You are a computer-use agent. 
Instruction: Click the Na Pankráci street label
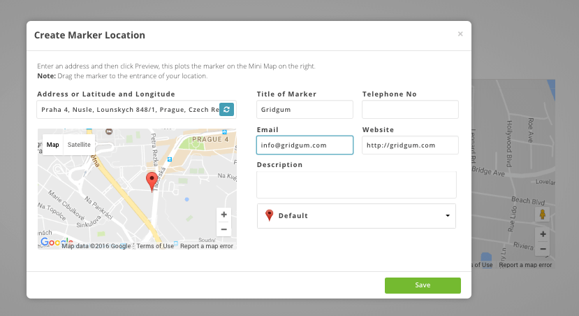click(x=98, y=208)
